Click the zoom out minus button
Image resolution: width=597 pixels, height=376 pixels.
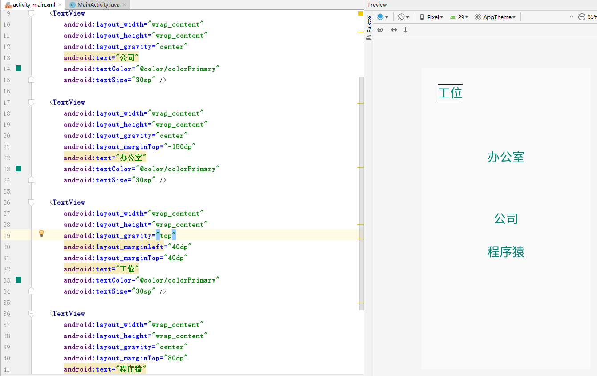click(581, 17)
